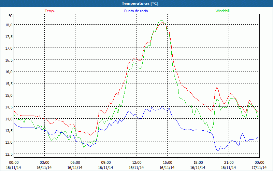The height and width of the screenshot is (171, 273).
Task: Click the 18:00 time axis label
Action: pos(198,162)
